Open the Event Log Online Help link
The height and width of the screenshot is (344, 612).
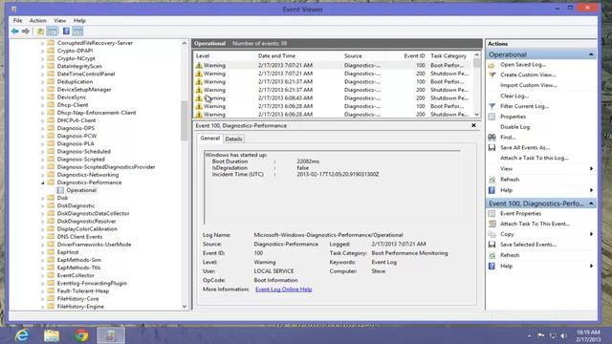283,290
